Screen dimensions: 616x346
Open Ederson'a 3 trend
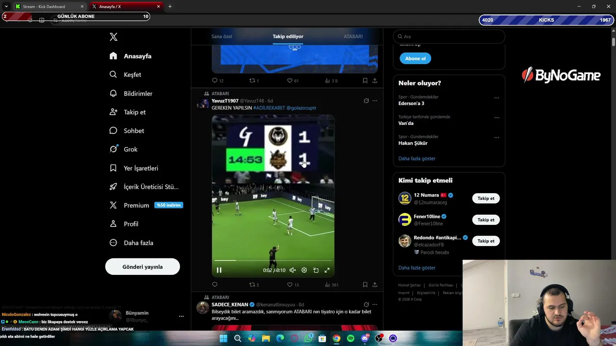(411, 103)
